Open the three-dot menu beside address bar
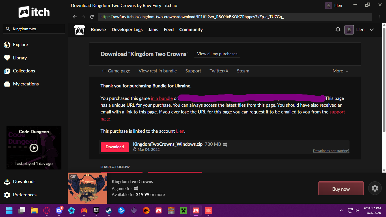This screenshot has height=217, width=386. click(x=379, y=17)
